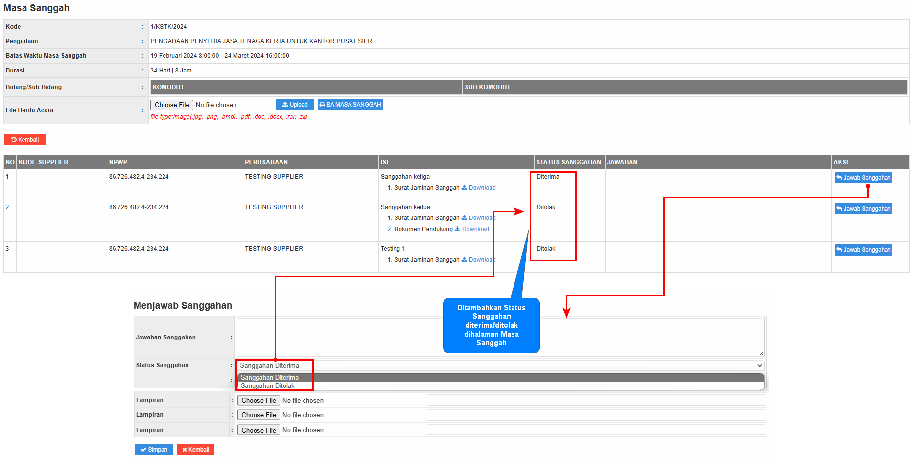
Task: Click the Simpan button to save the answer
Action: 154,450
